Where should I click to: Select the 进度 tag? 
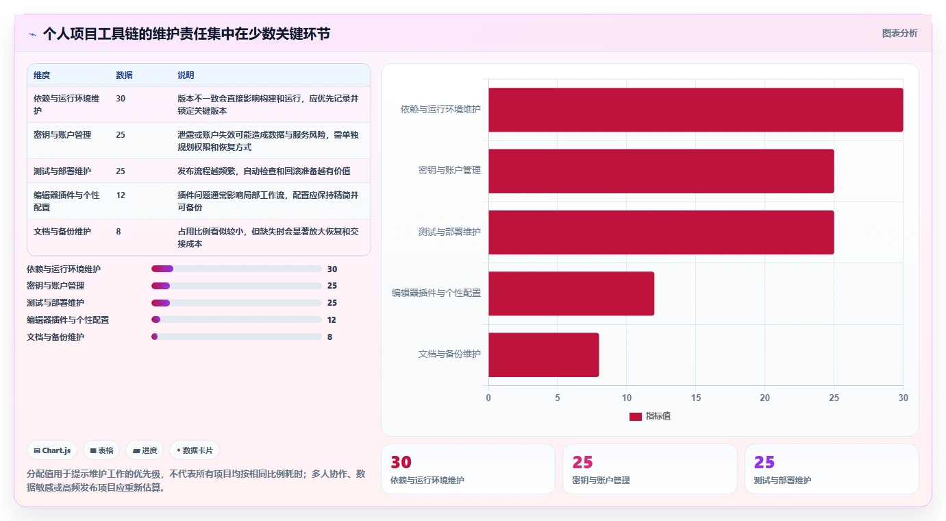pos(145,450)
